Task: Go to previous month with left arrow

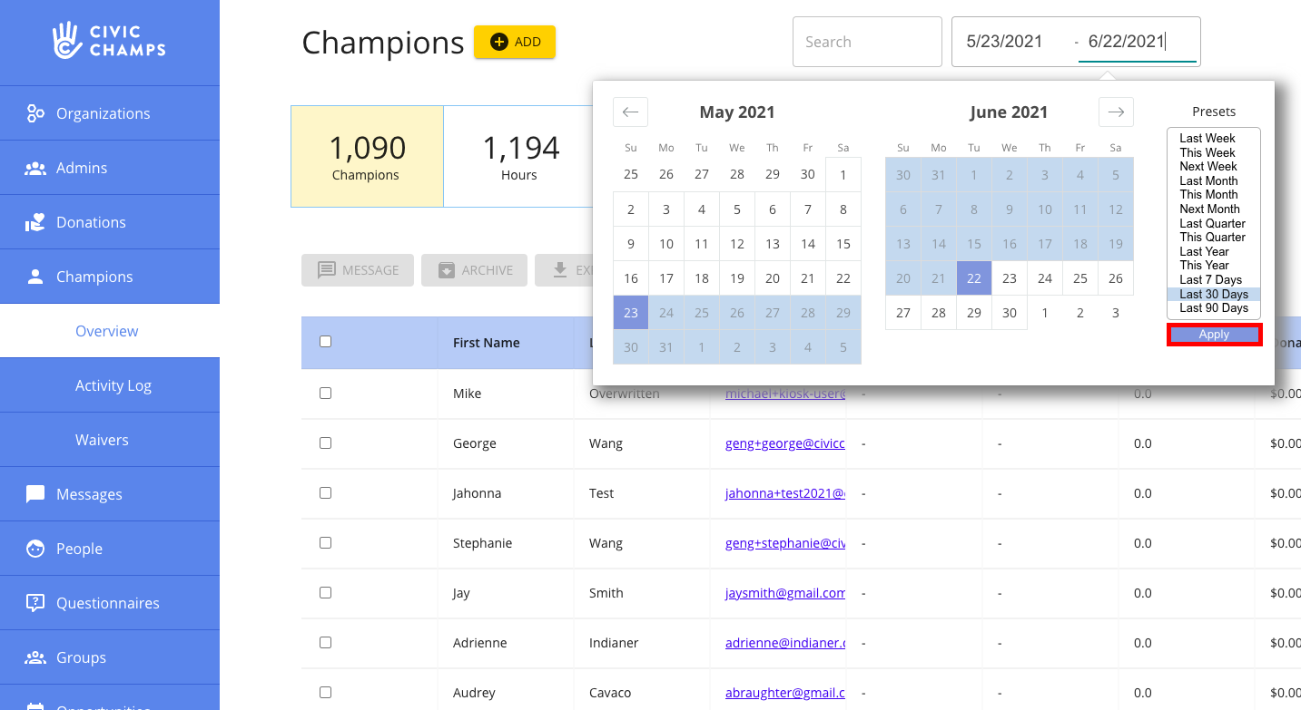Action: click(630, 112)
